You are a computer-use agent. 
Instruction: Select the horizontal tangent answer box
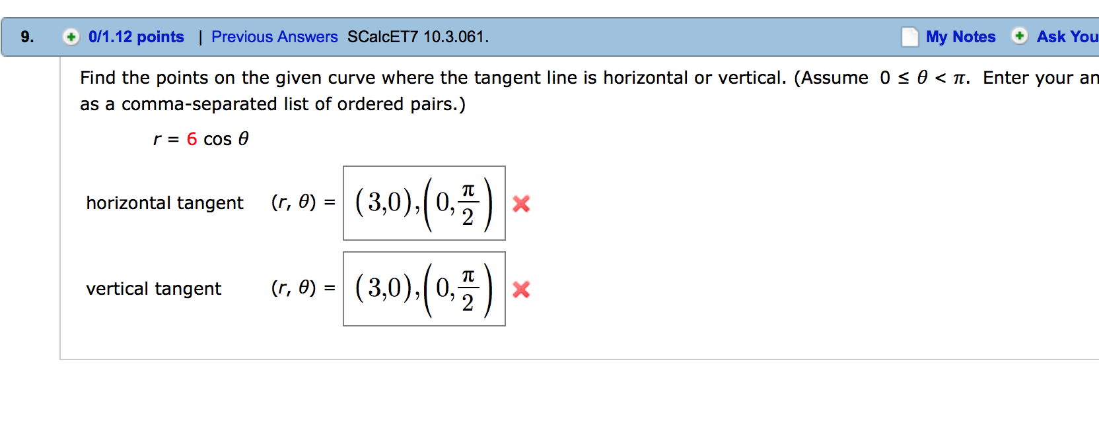point(424,202)
